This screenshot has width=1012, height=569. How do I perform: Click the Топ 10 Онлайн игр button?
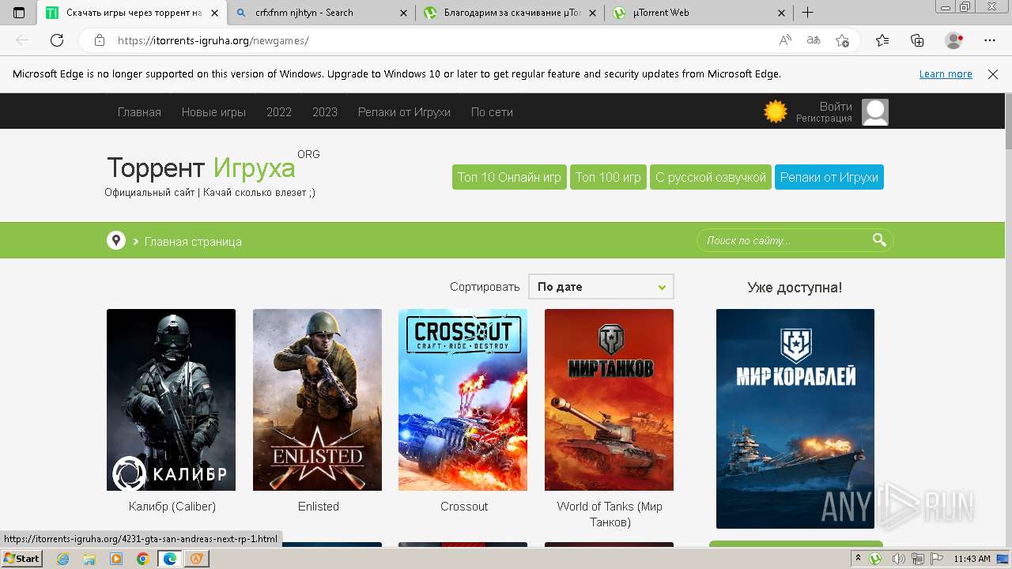[509, 177]
